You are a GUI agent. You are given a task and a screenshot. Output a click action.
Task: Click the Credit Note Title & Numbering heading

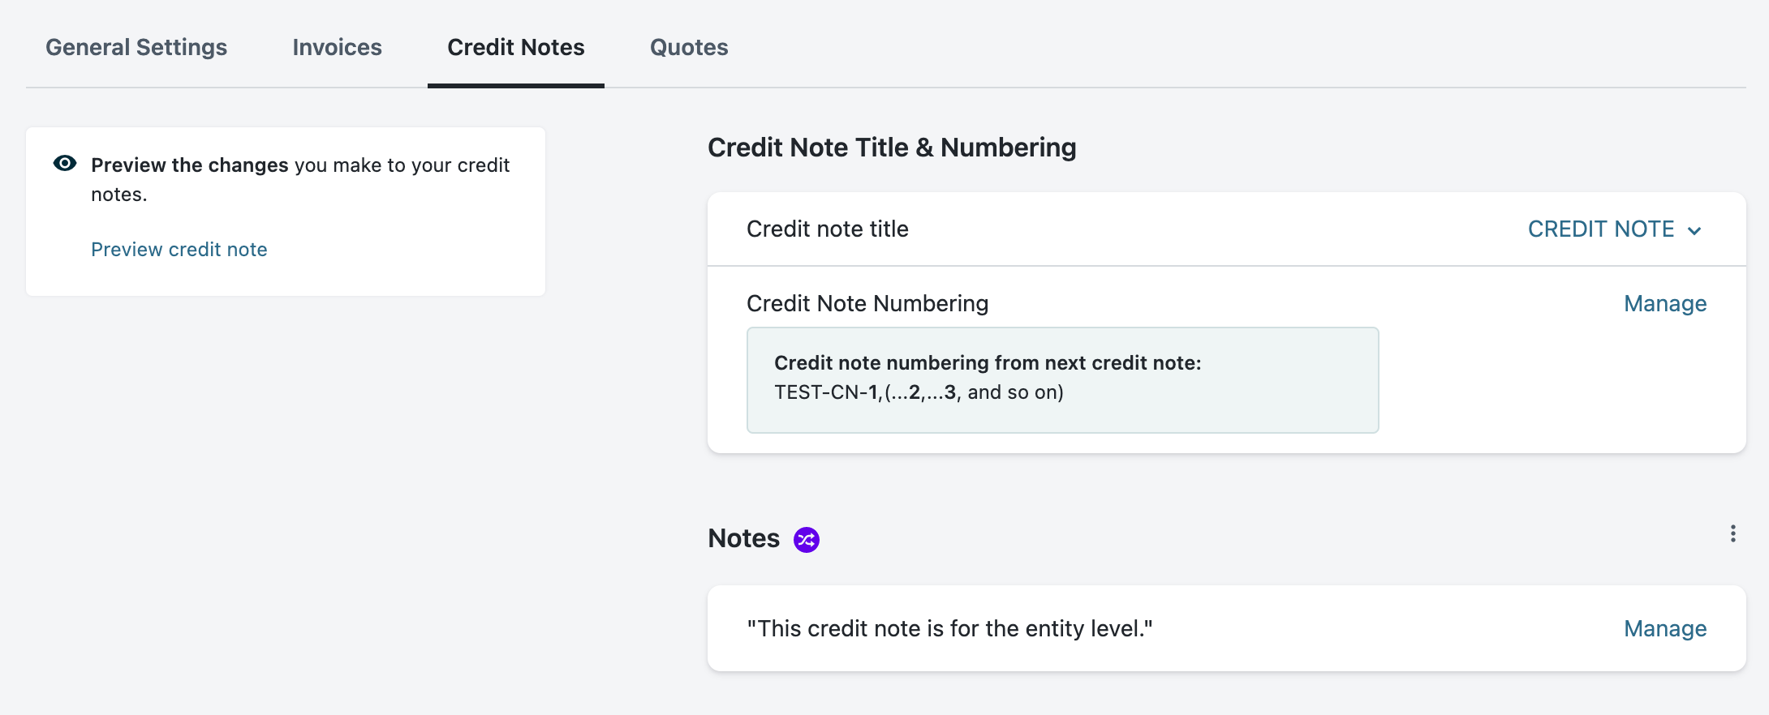tap(892, 148)
